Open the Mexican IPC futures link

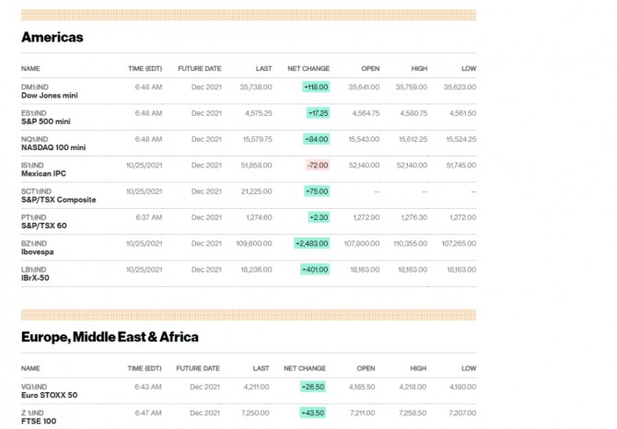click(x=43, y=173)
